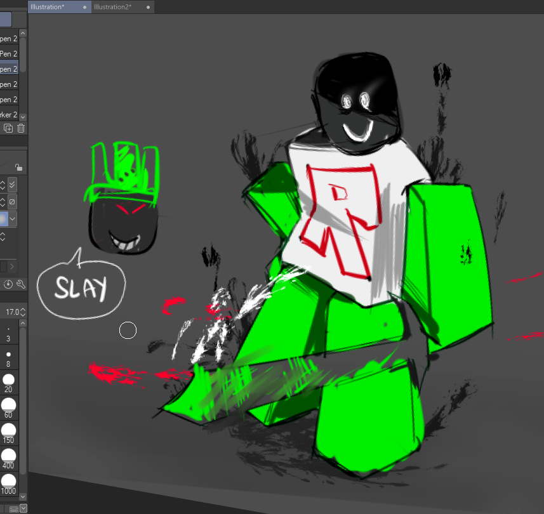The height and width of the screenshot is (514, 544).
Task: Click the film strip icon at bottom
Action: coord(14,509)
